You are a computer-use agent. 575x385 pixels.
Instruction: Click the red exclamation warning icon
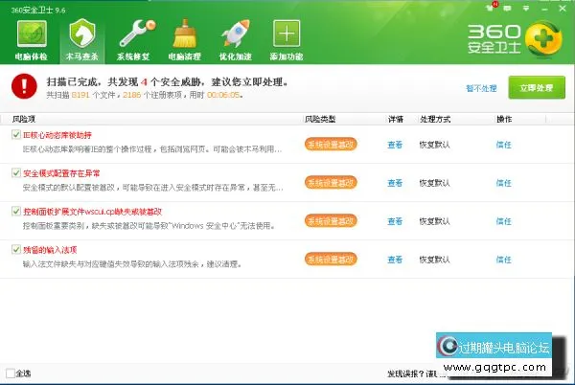pos(24,86)
